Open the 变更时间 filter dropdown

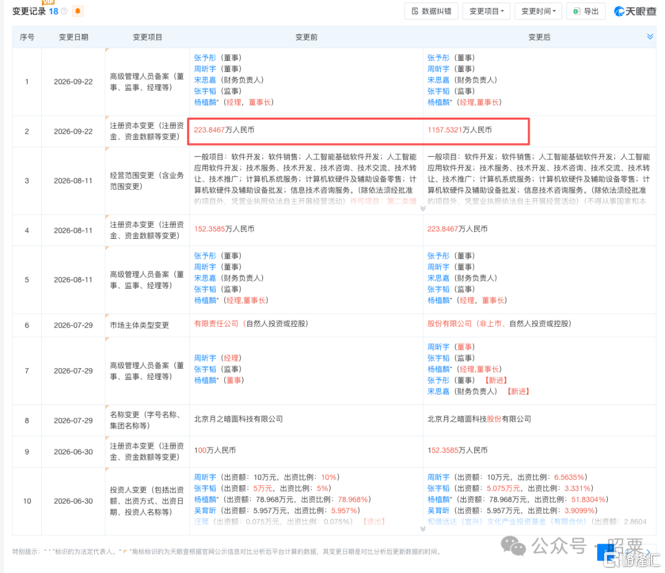[x=538, y=12]
